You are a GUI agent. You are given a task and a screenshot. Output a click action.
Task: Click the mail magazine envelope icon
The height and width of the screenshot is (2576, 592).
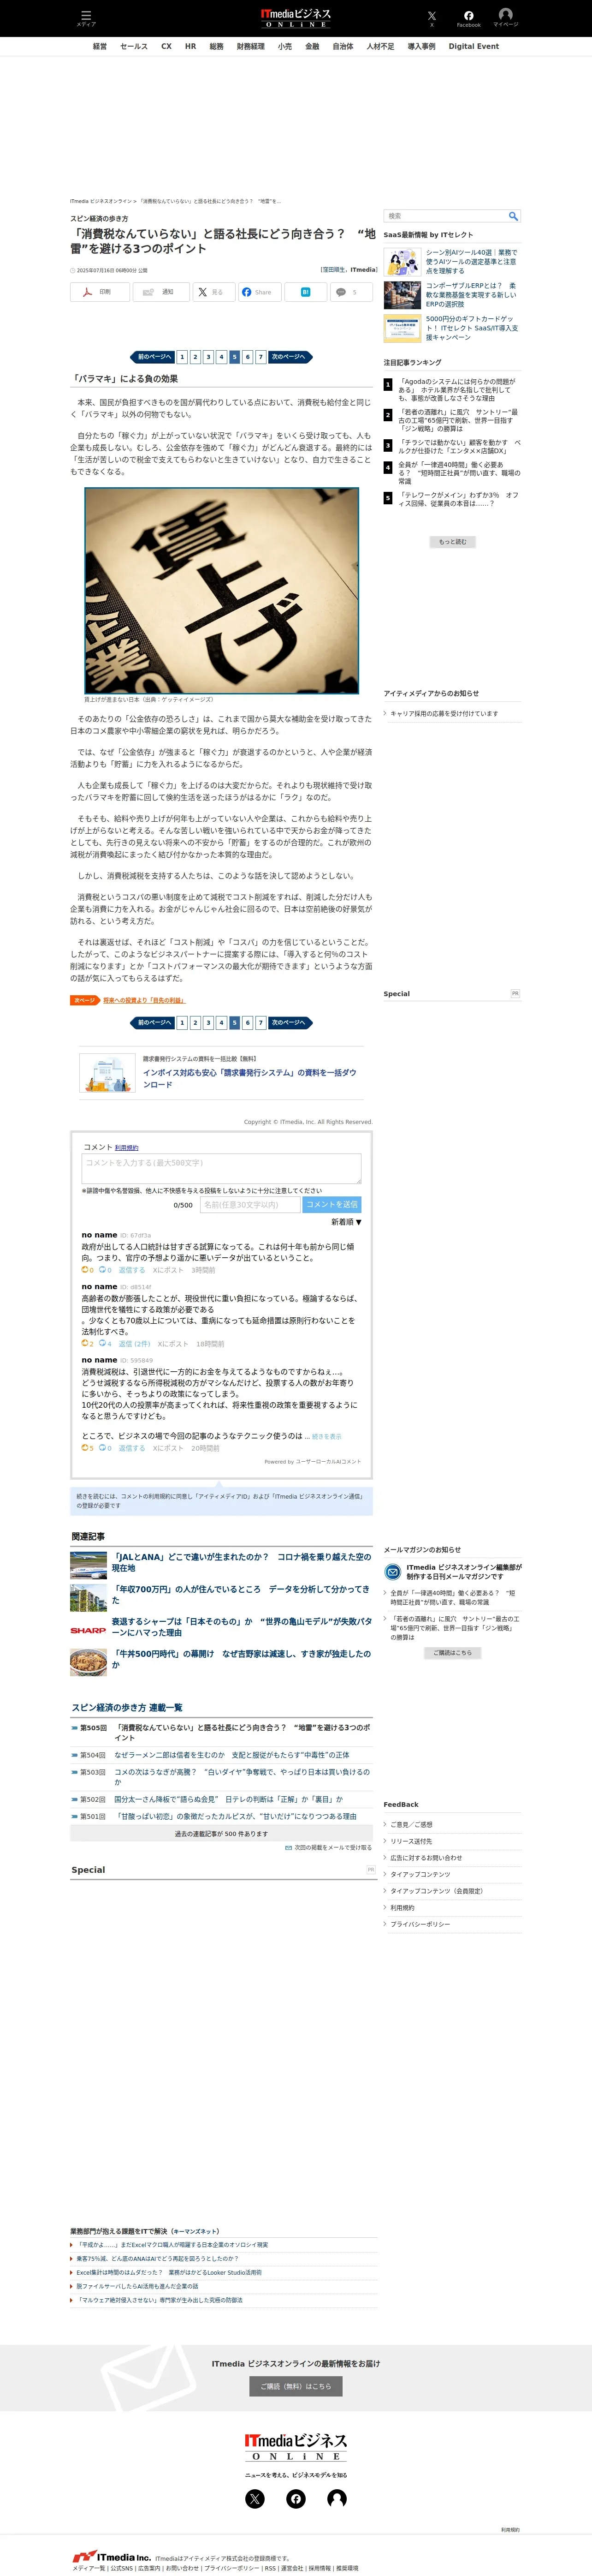[393, 1572]
